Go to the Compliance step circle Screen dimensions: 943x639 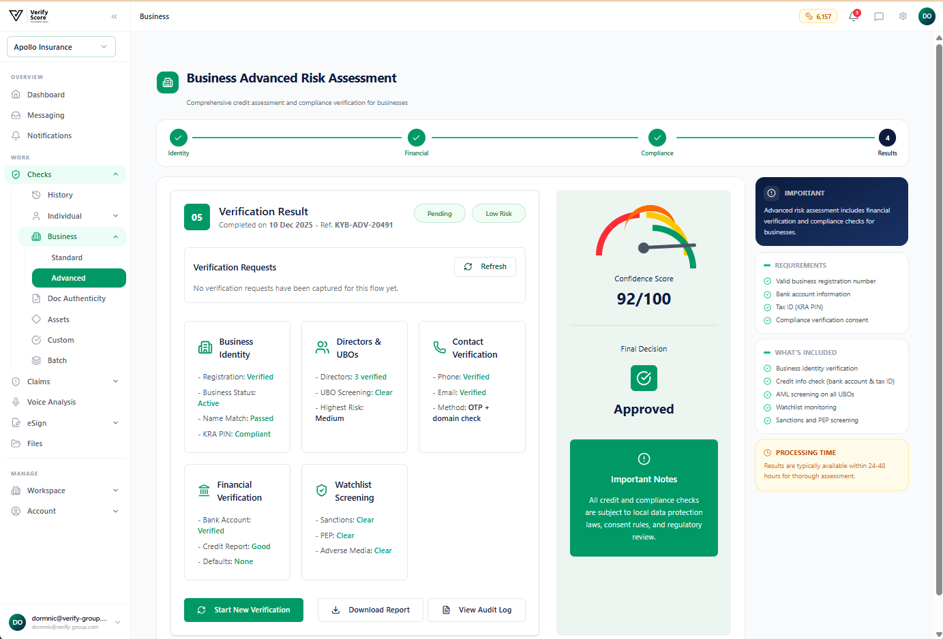coord(657,138)
